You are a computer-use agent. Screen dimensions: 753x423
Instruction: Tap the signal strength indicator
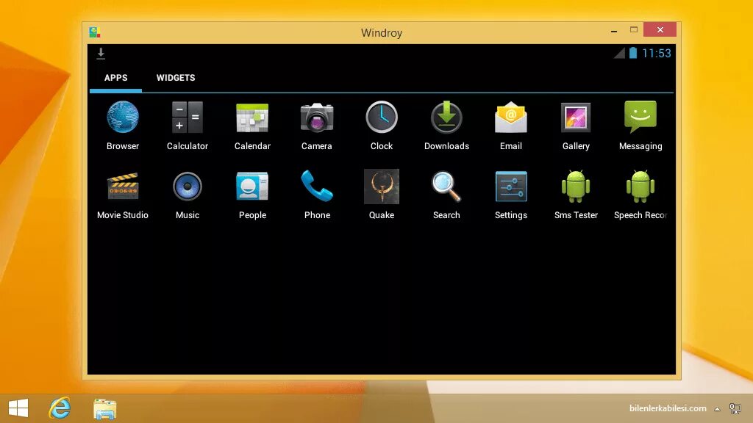pyautogui.click(x=619, y=53)
